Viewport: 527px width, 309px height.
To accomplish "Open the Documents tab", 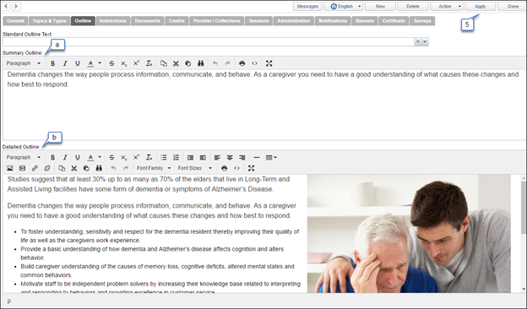I will [x=148, y=21].
